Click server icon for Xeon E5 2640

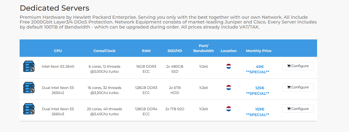[x=29, y=67]
